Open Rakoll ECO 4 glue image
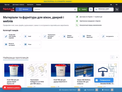Viewport: 122px width, 92px height. (60, 70)
